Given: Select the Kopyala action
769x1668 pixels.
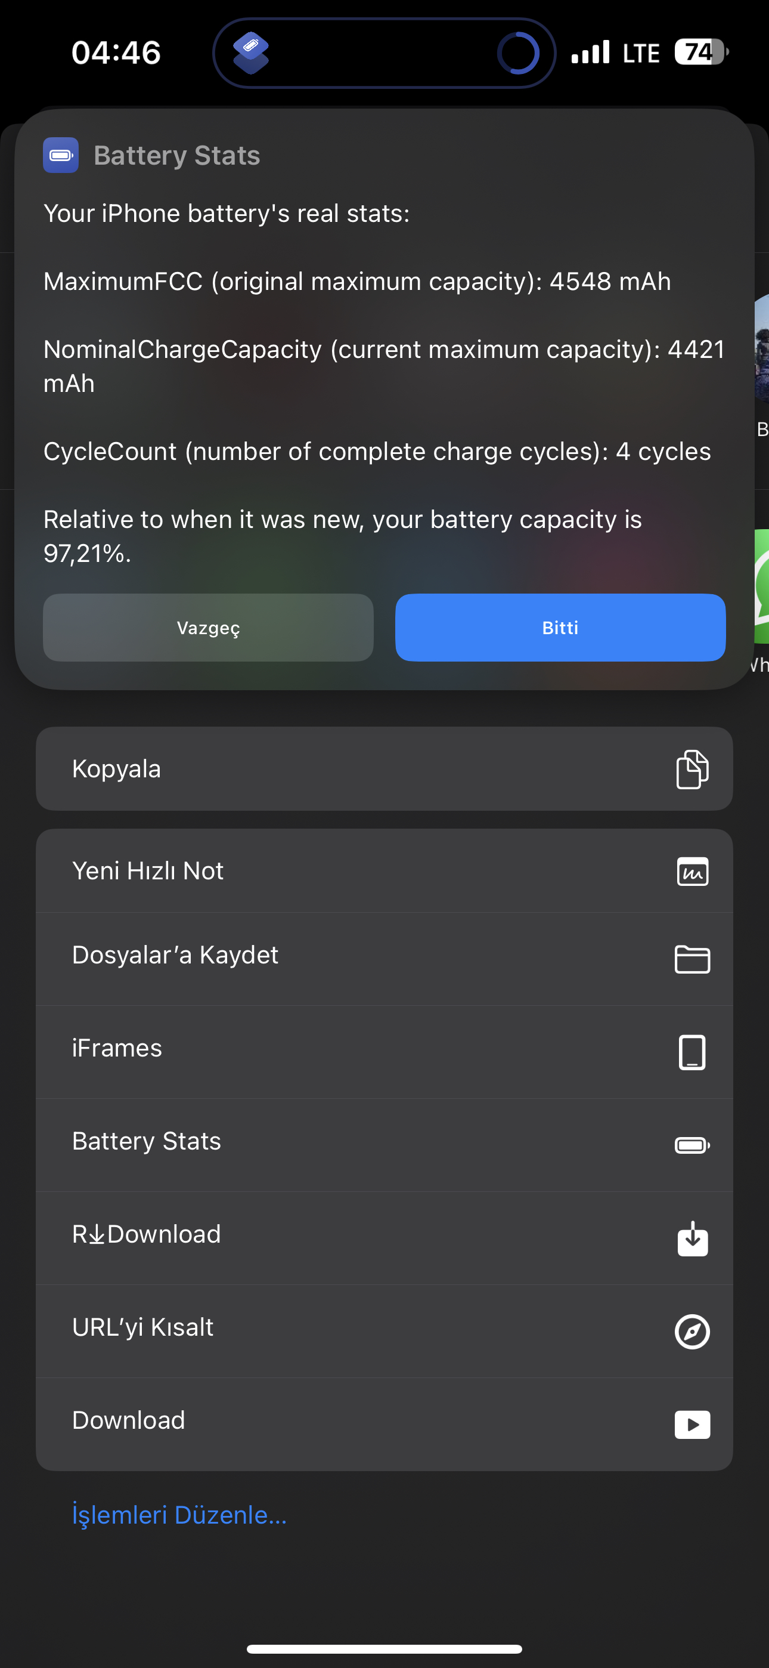Looking at the screenshot, I should tap(384, 768).
